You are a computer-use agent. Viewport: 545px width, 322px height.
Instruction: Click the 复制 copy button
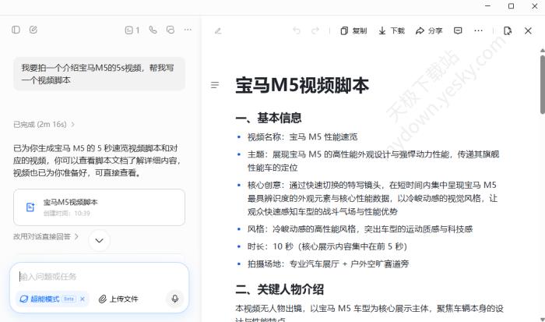click(353, 30)
